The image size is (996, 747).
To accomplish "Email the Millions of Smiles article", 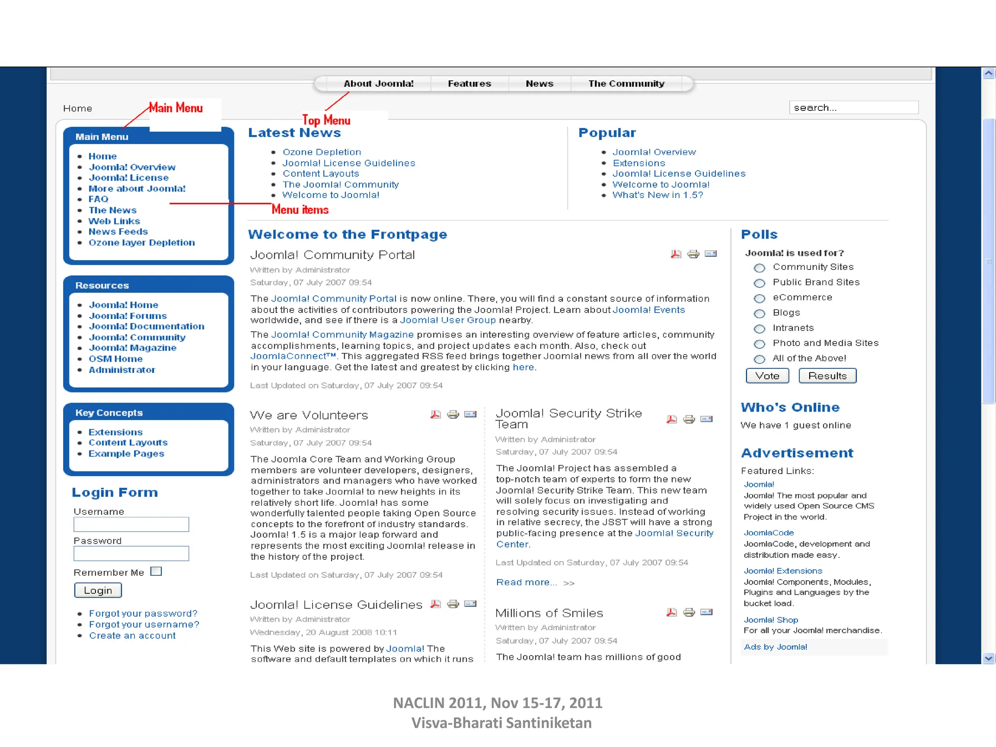I will coord(706,612).
